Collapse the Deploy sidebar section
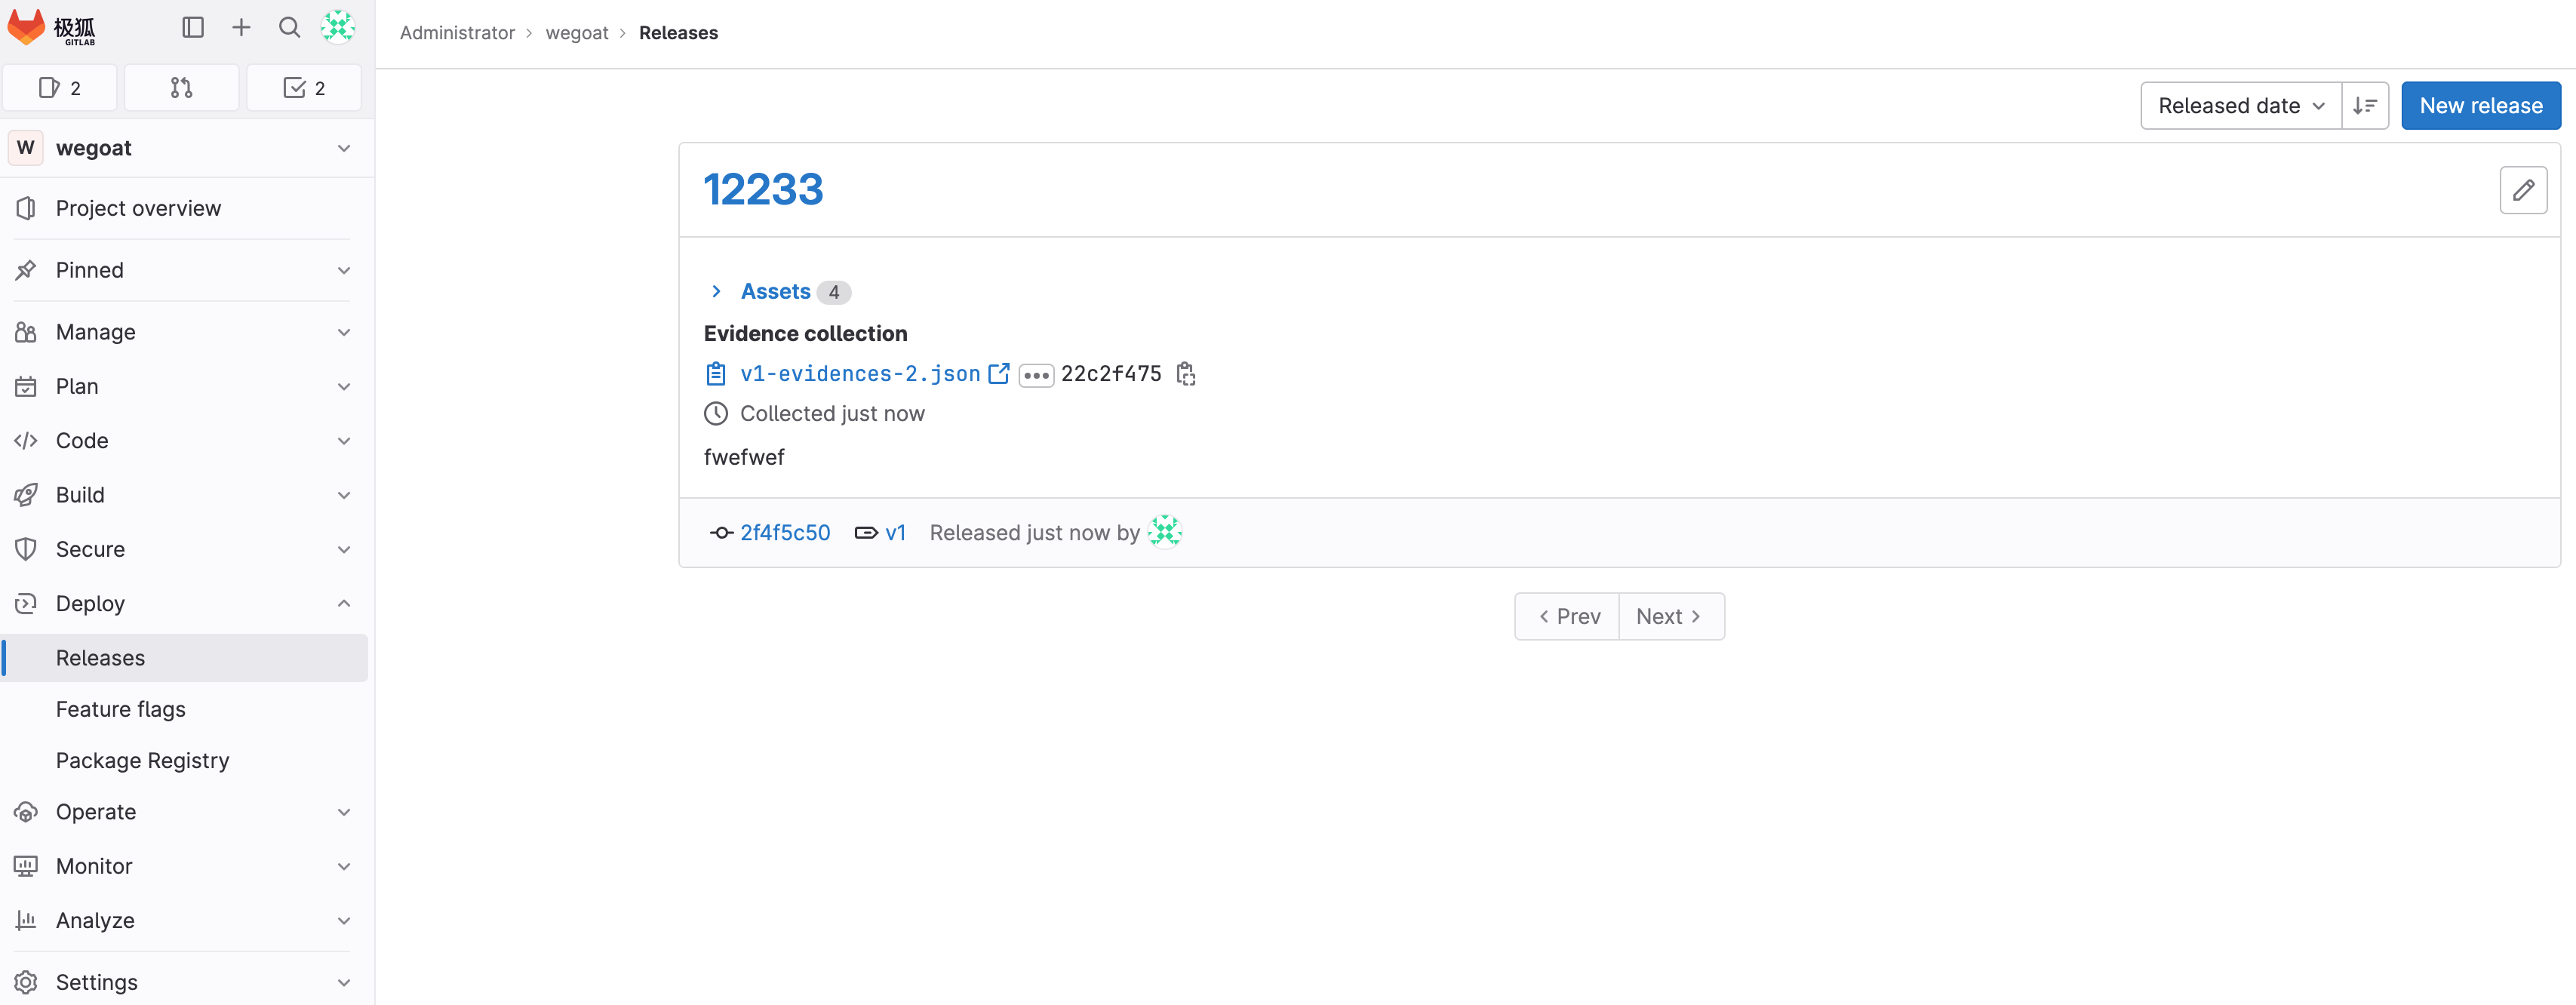The image size is (2576, 1005). (343, 604)
